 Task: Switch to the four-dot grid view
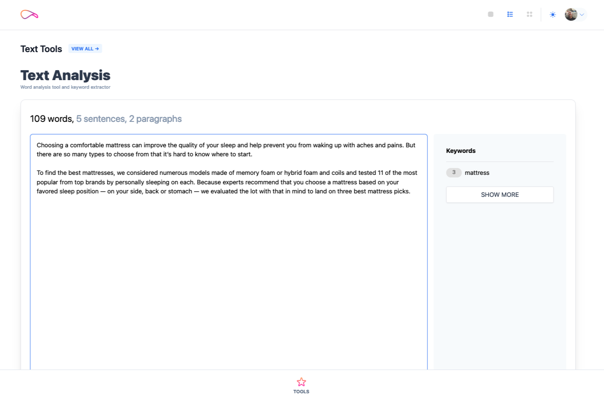point(529,14)
